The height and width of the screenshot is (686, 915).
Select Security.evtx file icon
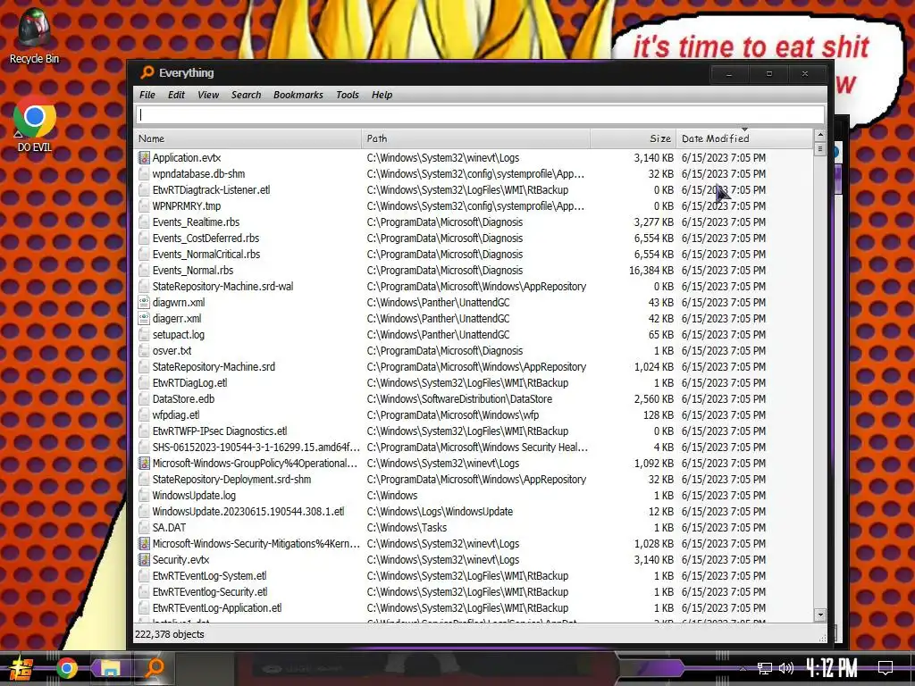(x=144, y=559)
